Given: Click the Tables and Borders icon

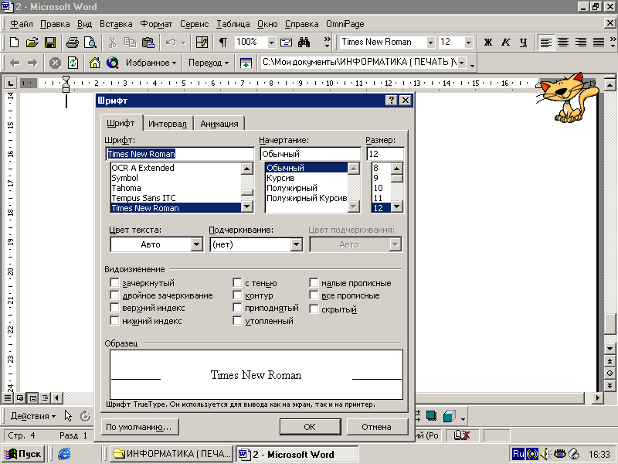Looking at the screenshot, I should pyautogui.click(x=202, y=43).
